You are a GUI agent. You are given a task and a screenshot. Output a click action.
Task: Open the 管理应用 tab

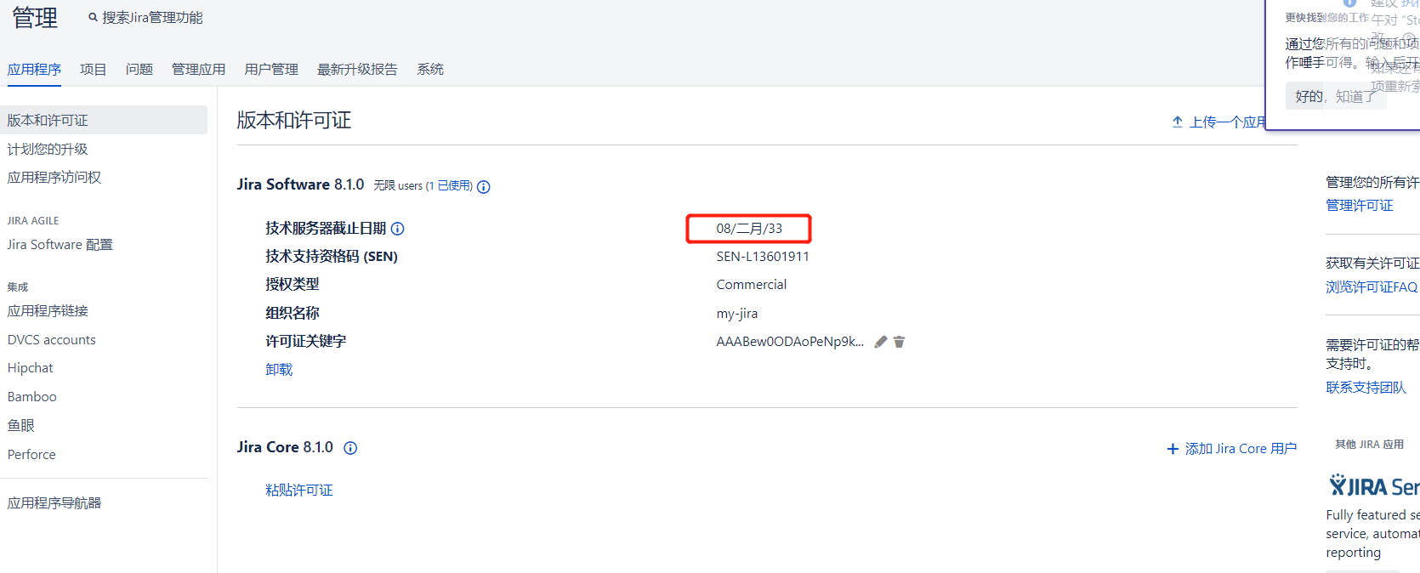click(199, 70)
